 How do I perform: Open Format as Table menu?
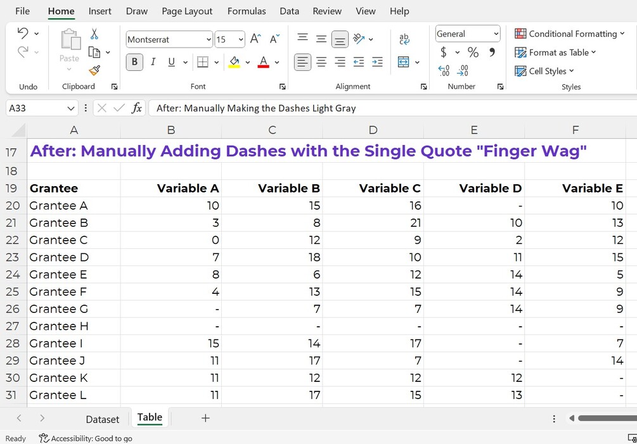pyautogui.click(x=555, y=53)
